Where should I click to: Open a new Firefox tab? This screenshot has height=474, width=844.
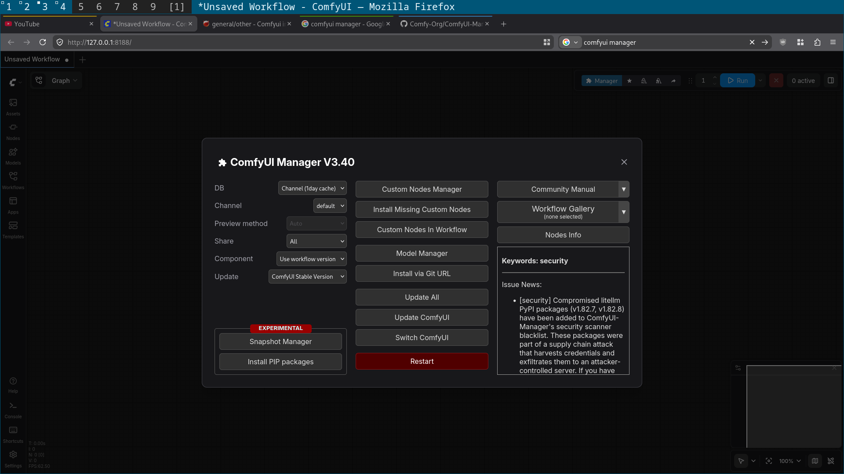504,24
